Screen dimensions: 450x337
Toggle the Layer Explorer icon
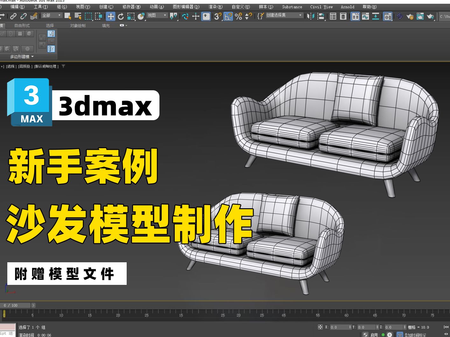point(343,16)
